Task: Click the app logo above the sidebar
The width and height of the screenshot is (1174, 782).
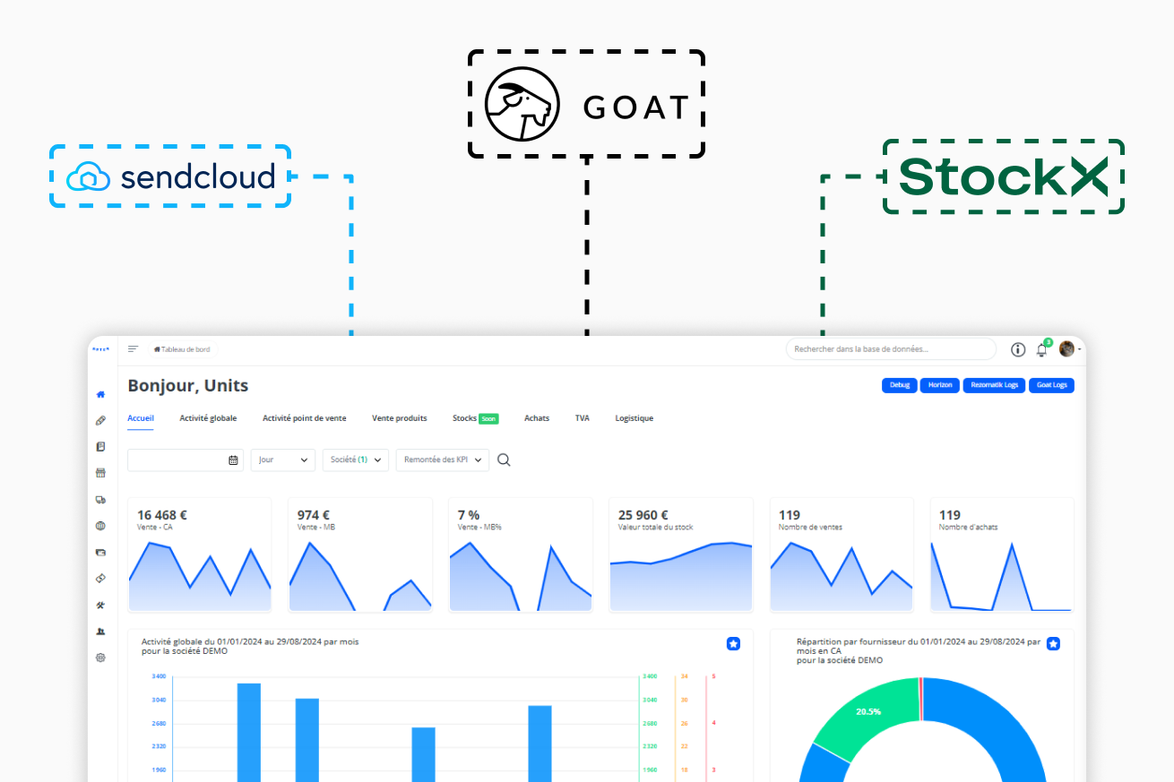Action: [x=100, y=349]
